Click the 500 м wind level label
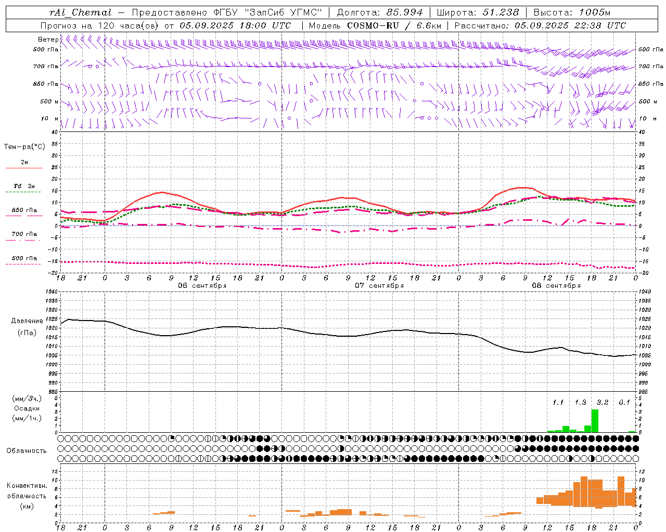The width and height of the screenshot is (666, 532). tap(49, 101)
